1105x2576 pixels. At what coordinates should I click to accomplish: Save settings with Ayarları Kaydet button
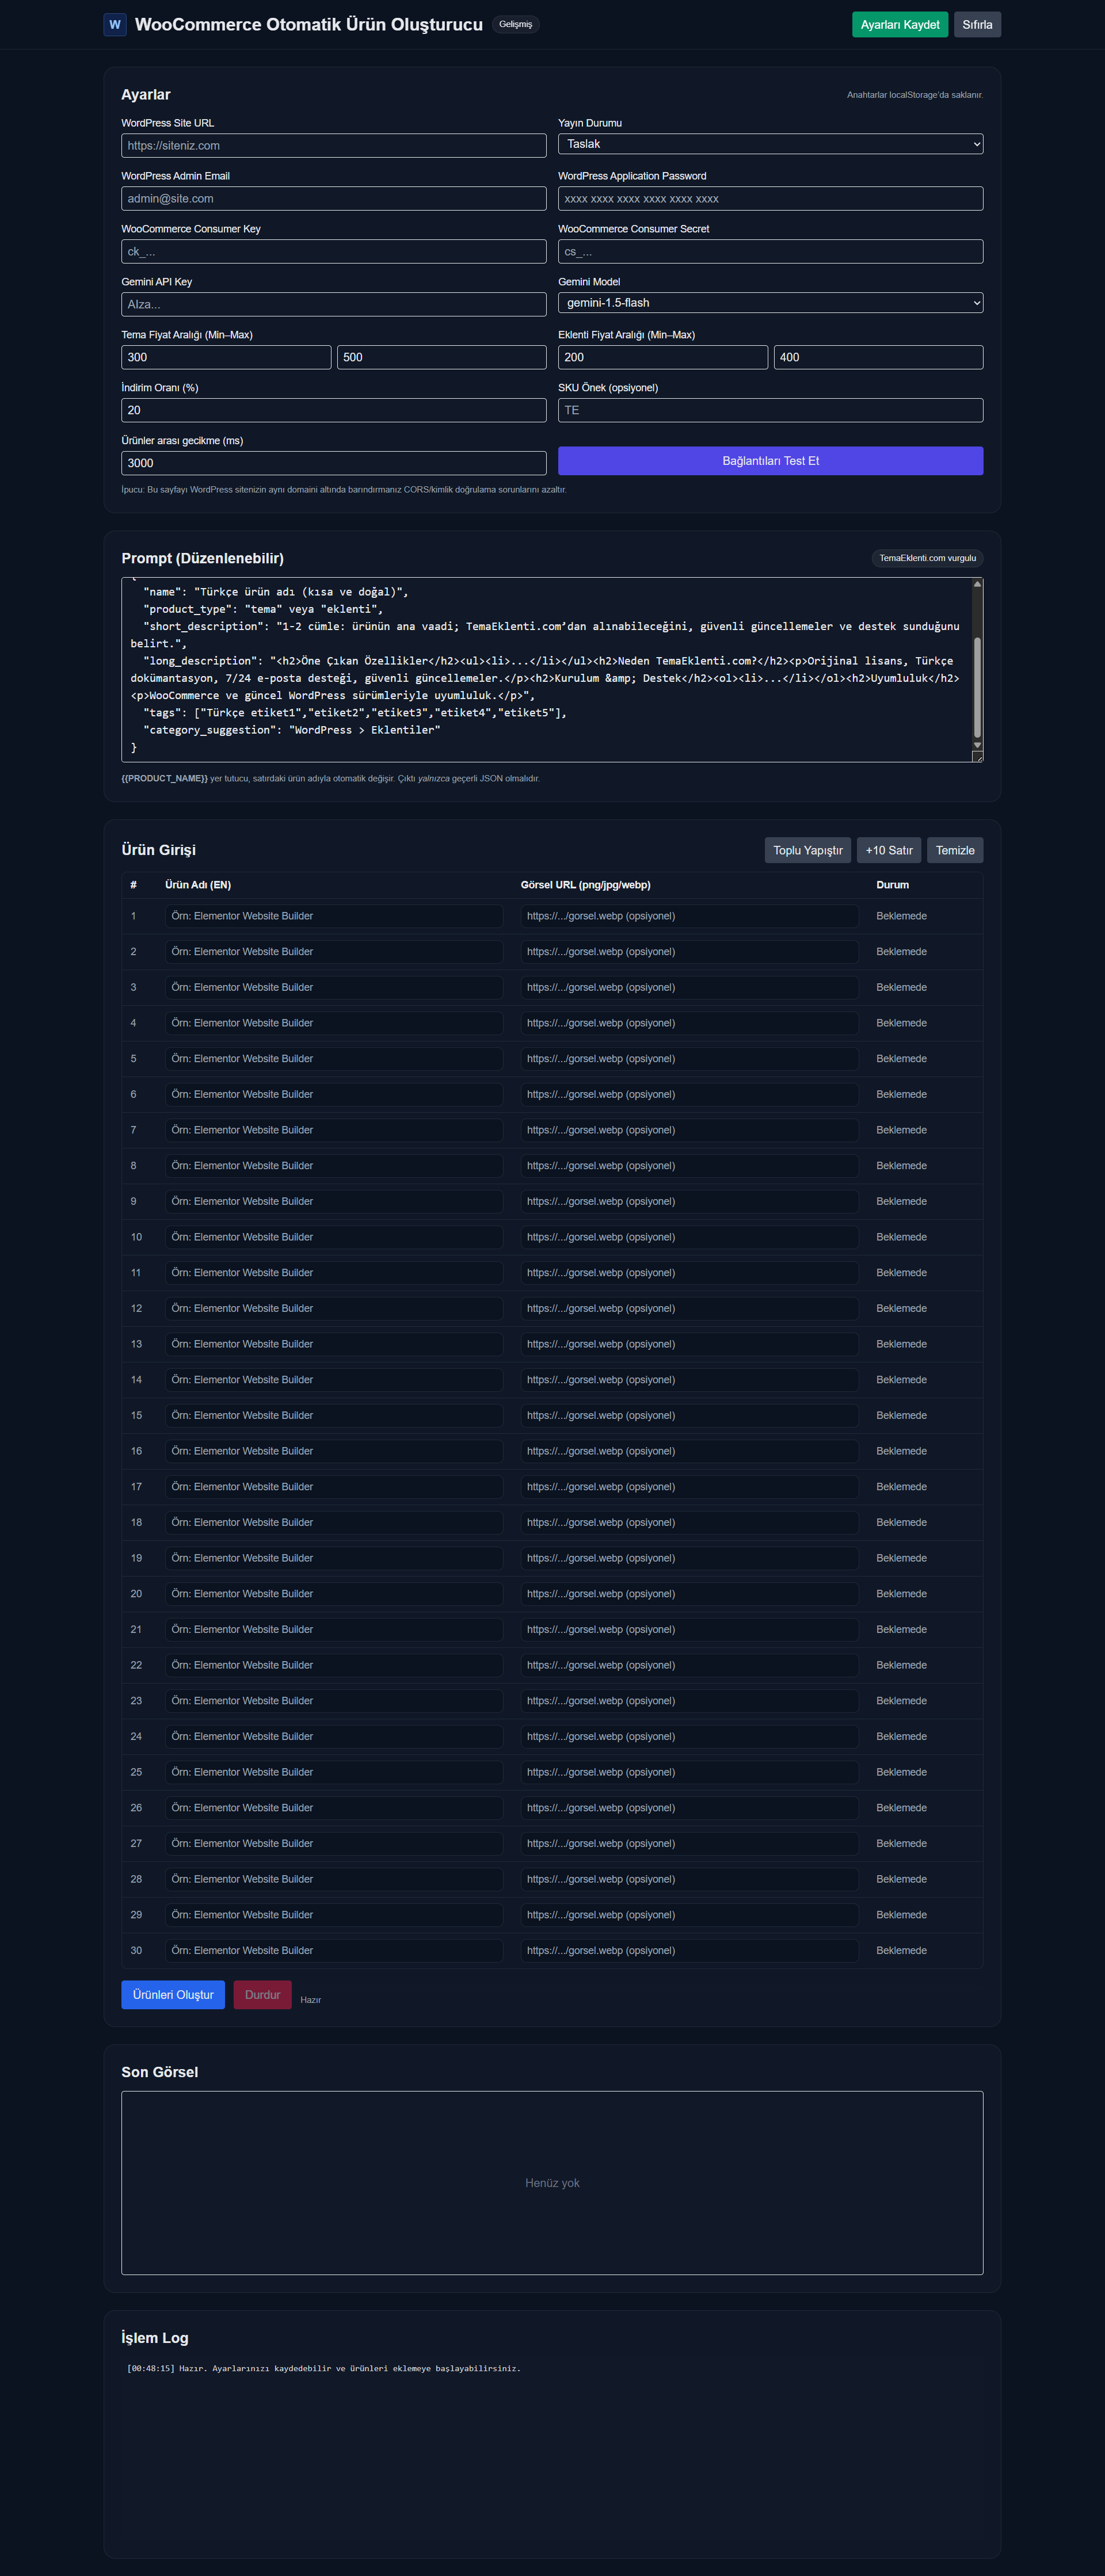coord(900,25)
